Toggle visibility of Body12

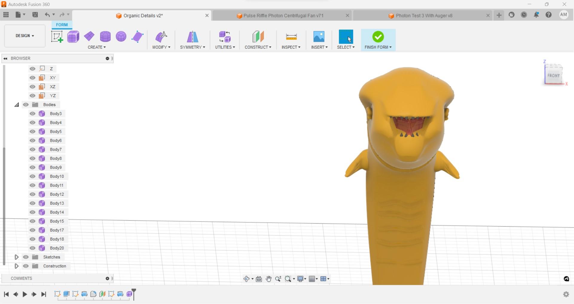[x=33, y=194]
